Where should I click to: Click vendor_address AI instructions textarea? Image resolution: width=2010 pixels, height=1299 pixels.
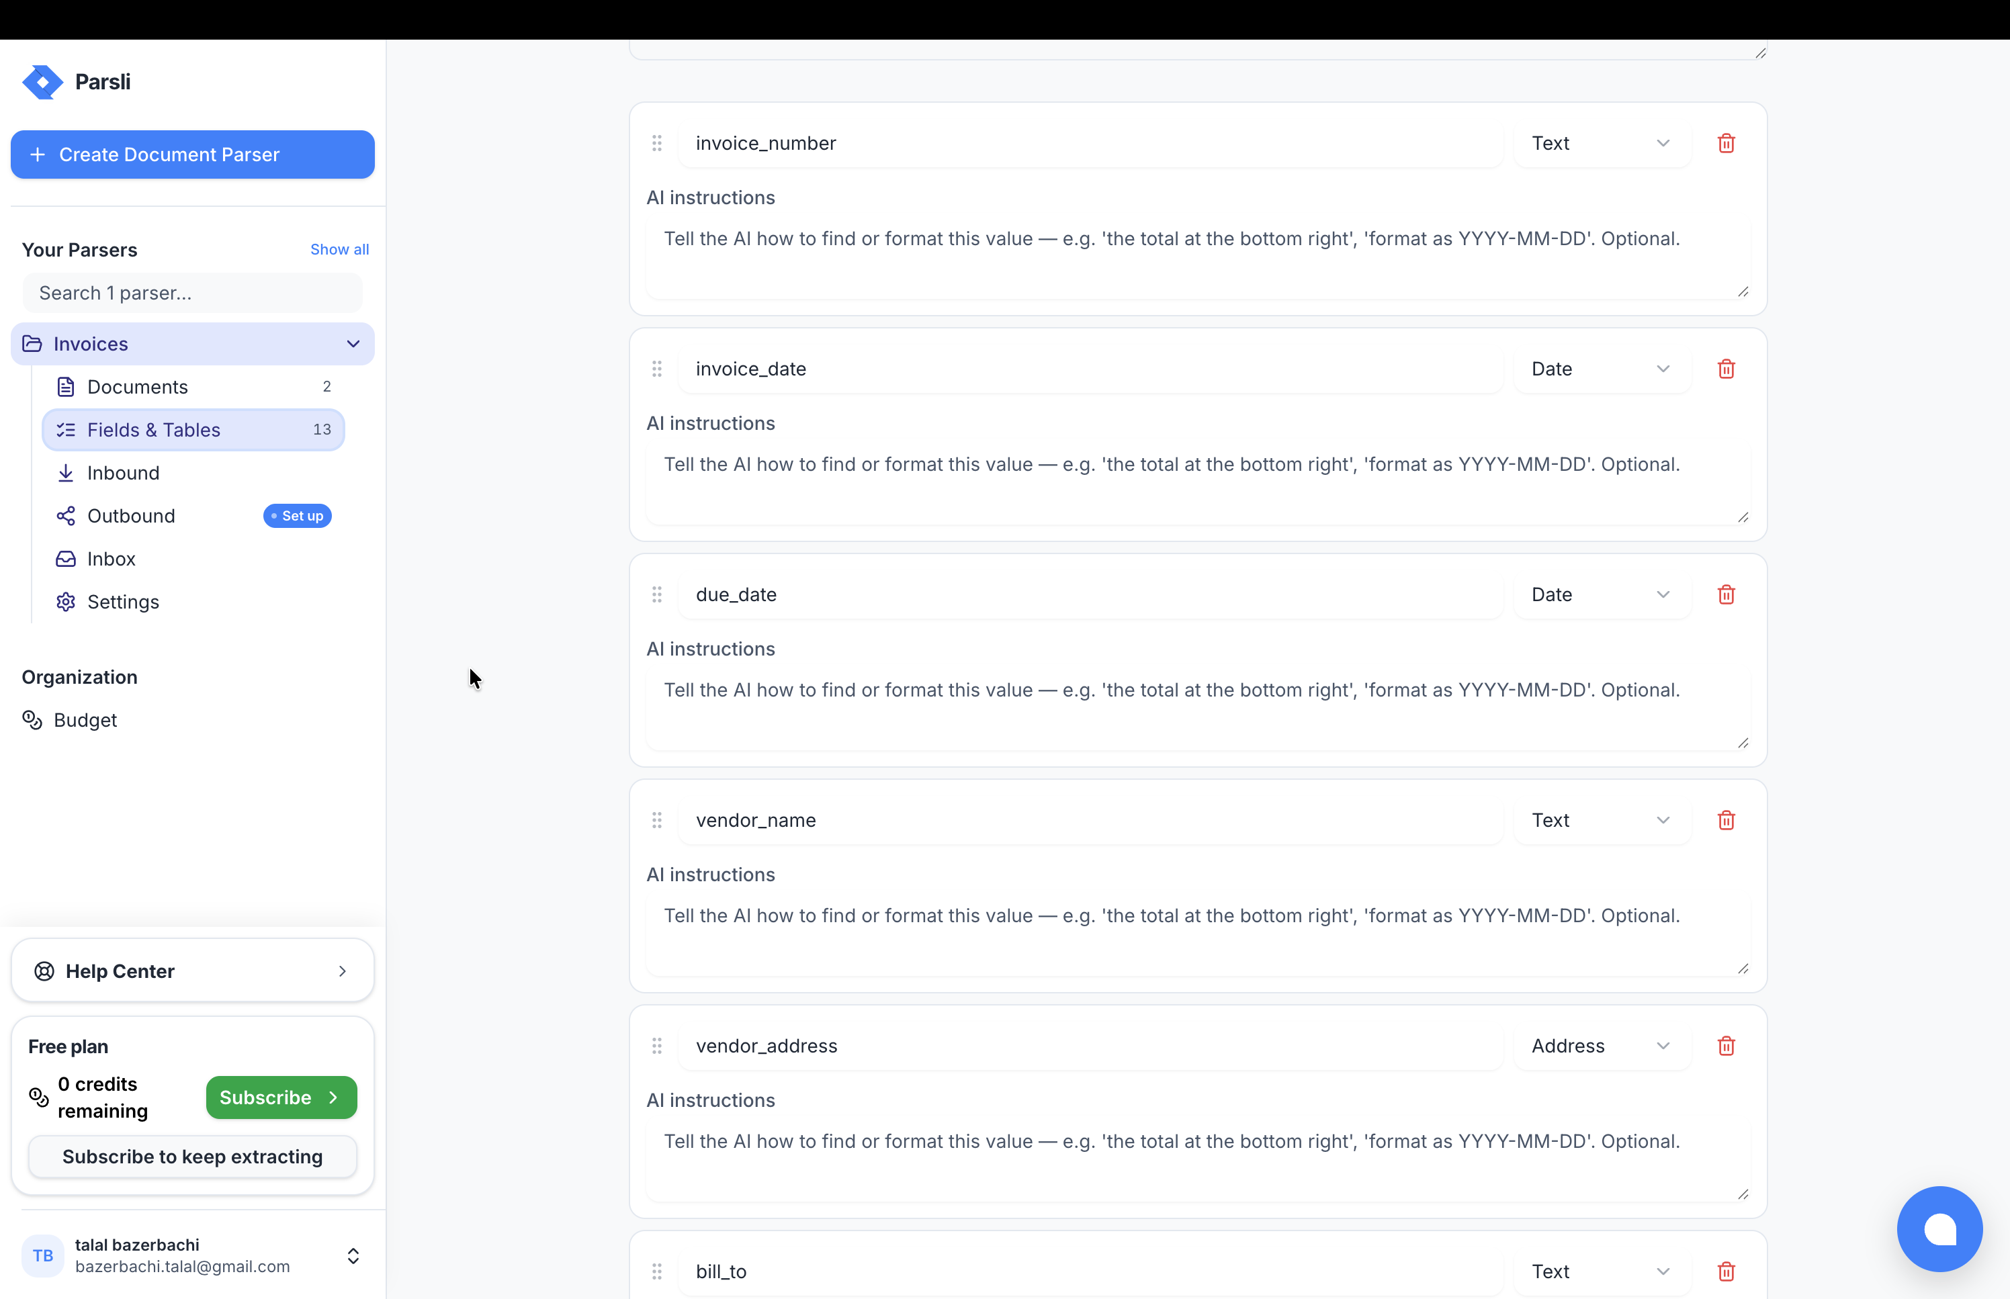1198,1161
